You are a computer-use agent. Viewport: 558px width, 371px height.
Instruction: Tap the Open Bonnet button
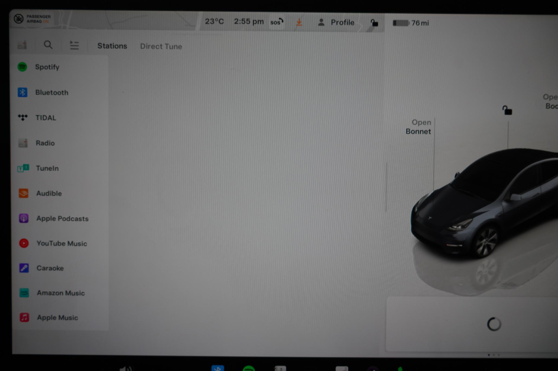[418, 127]
